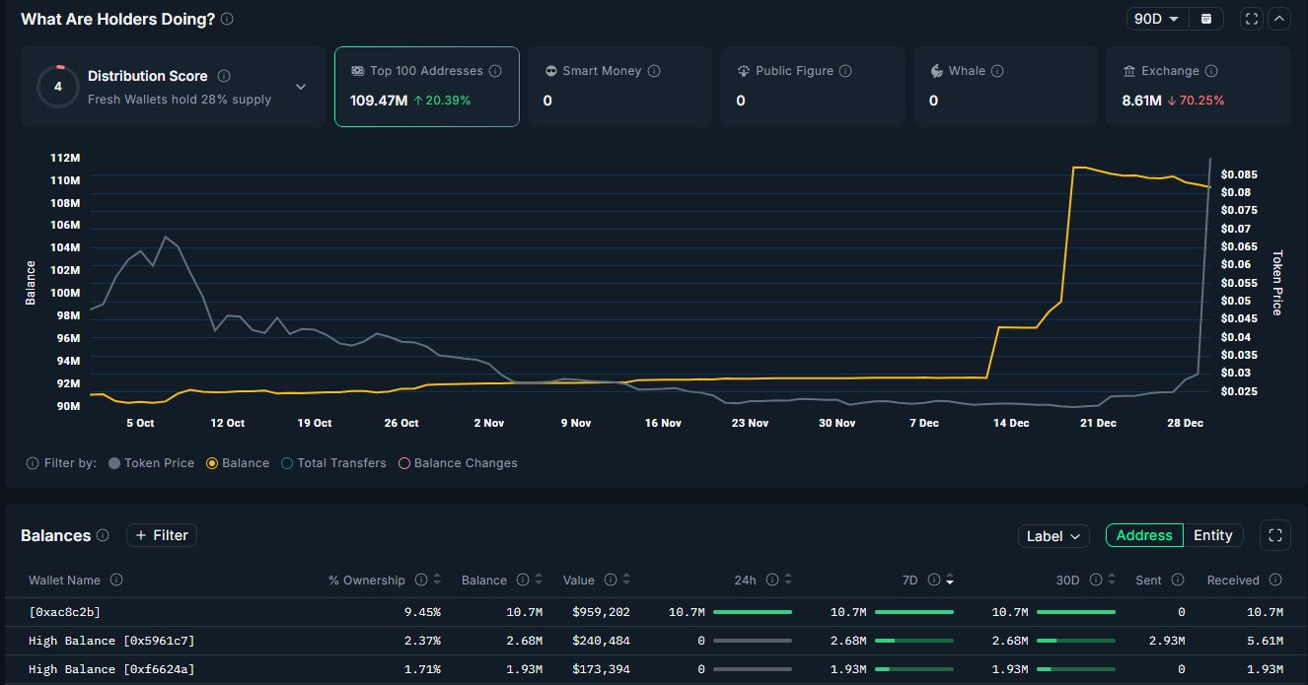This screenshot has height=685, width=1308.
Task: Select the Top 100 Addresses card
Action: coord(426,87)
